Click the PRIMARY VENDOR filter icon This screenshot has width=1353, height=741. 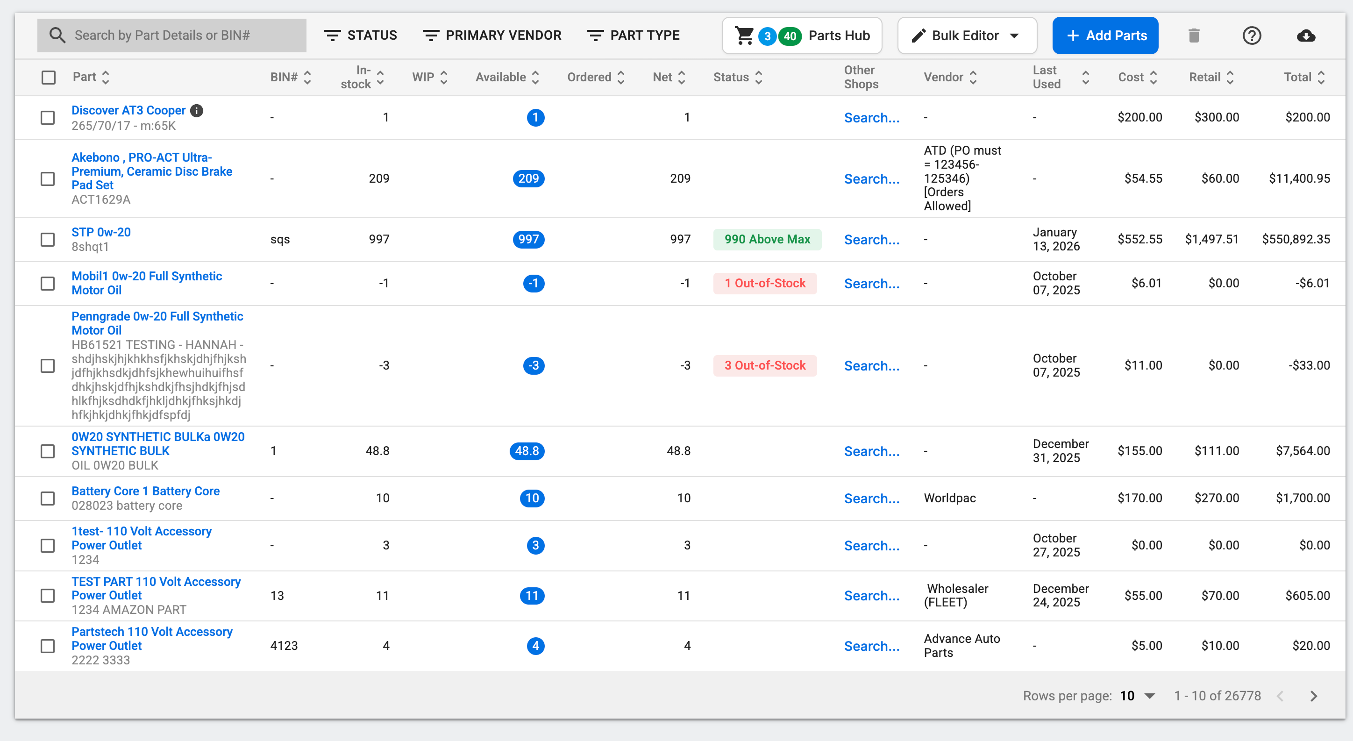tap(431, 35)
